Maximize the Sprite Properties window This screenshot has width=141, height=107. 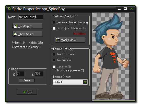click(x=125, y=9)
